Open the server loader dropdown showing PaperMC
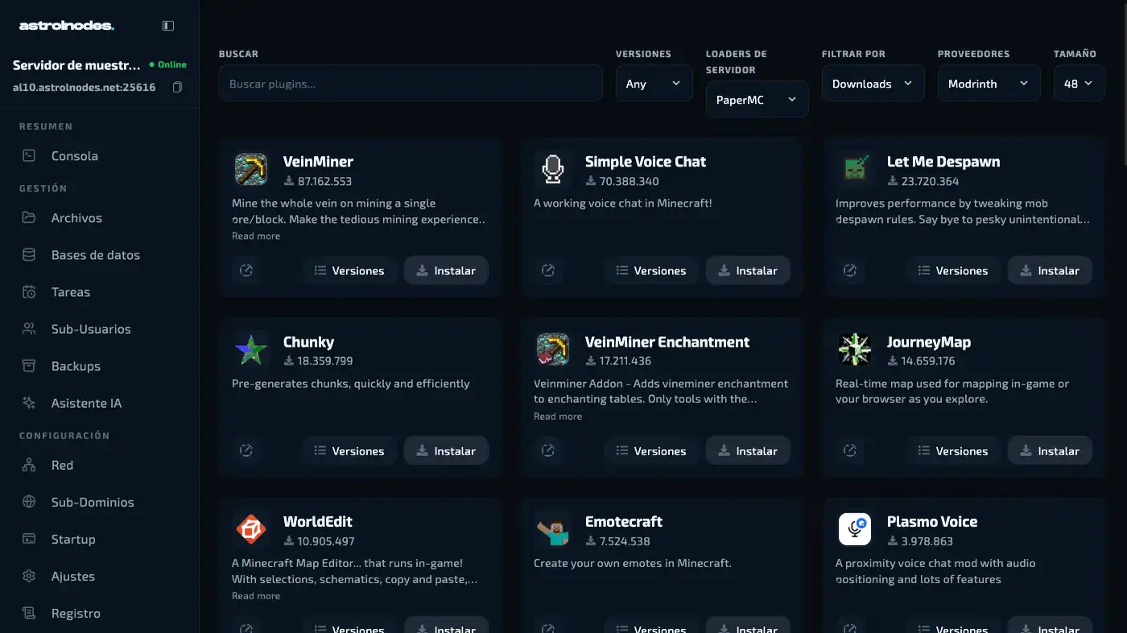Screen dimensions: 1127x633 click(758, 100)
